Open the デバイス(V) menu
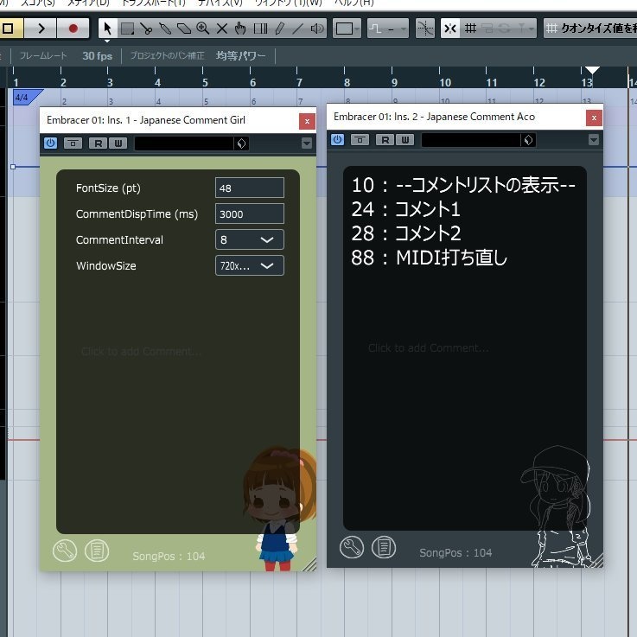Viewport: 637px width, 637px height. (220, 3)
